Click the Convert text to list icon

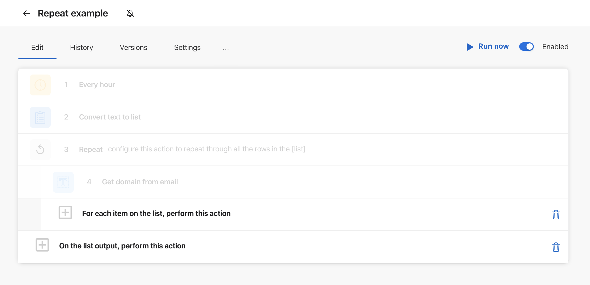[40, 117]
